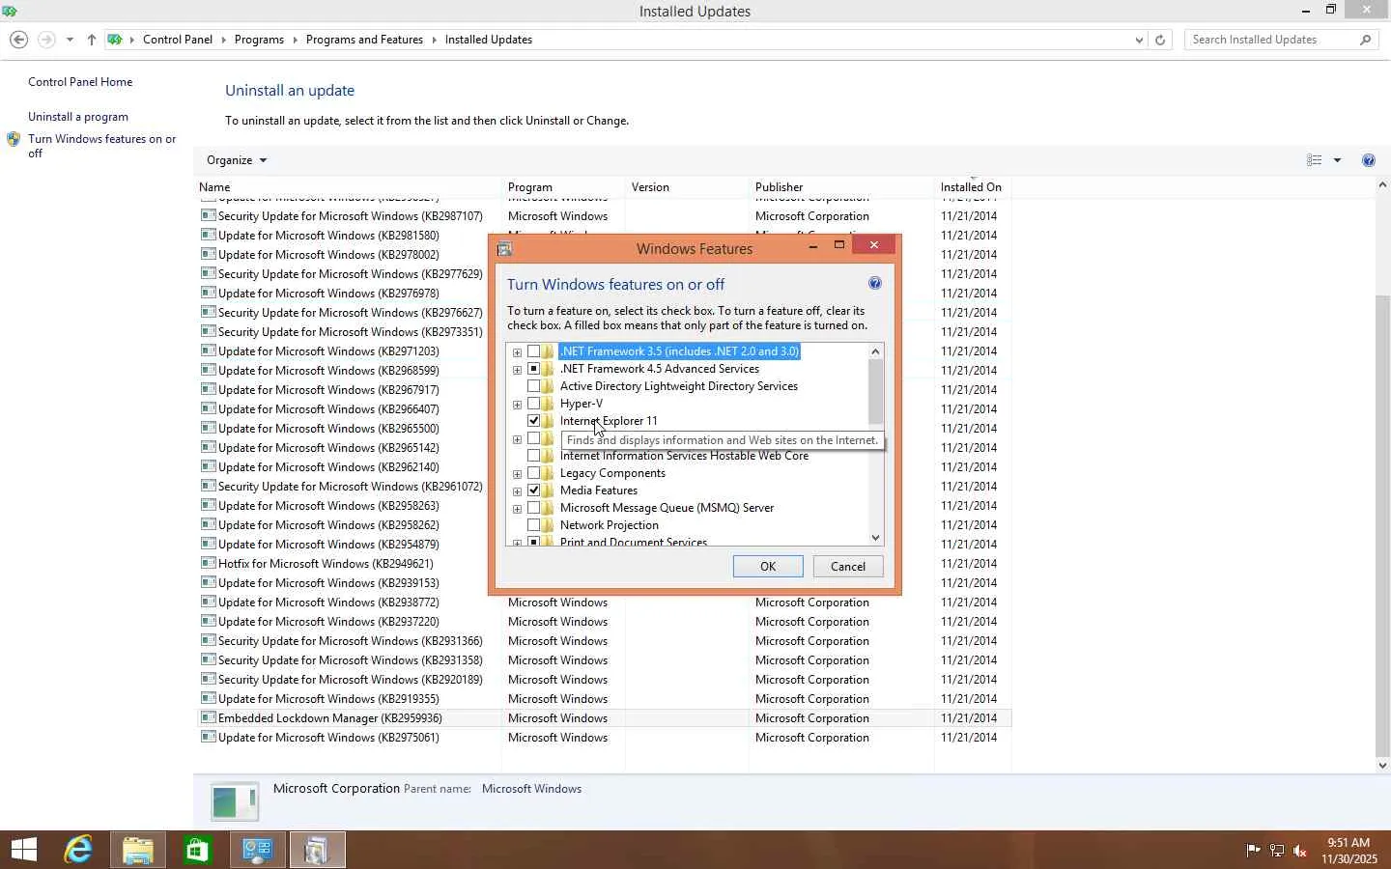This screenshot has width=1391, height=869.
Task: Click the Forward navigation arrow
Action: tap(45, 40)
